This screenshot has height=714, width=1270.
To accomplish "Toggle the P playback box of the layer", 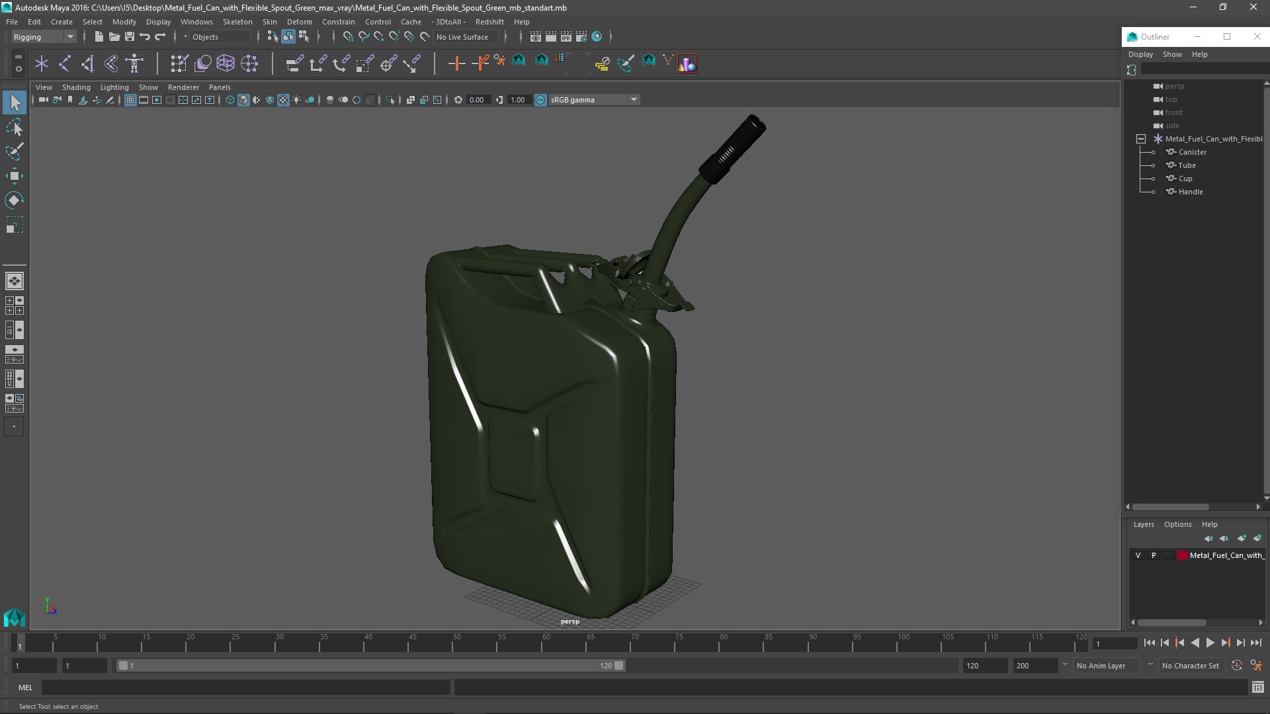I will [1154, 555].
